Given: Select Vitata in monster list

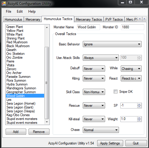Looking at the screenshot, I should pos(25,65).
